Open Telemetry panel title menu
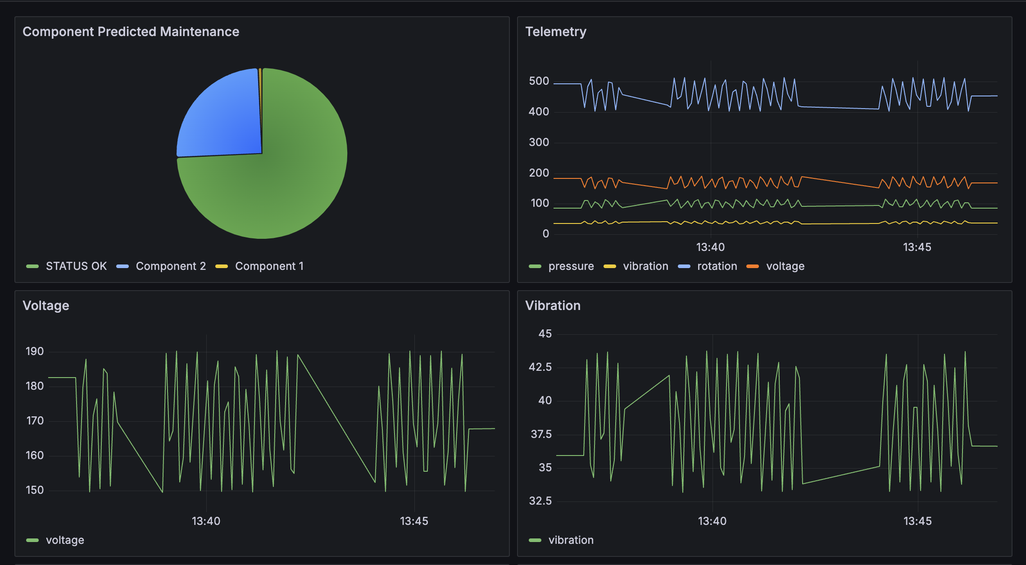Image resolution: width=1026 pixels, height=565 pixels. [556, 32]
